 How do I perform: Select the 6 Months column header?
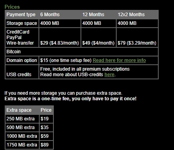point(50,15)
